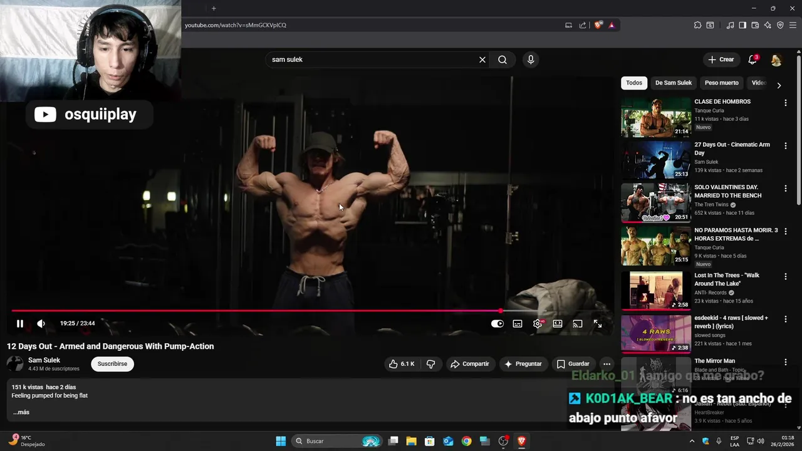Open options for Lost In The Trees
Image resolution: width=802 pixels, height=451 pixels.
[785, 277]
